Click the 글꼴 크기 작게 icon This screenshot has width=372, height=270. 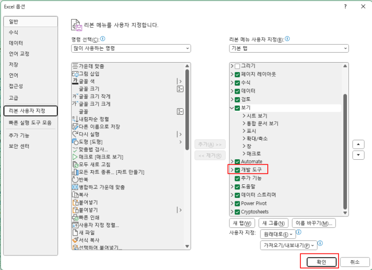pos(75,96)
